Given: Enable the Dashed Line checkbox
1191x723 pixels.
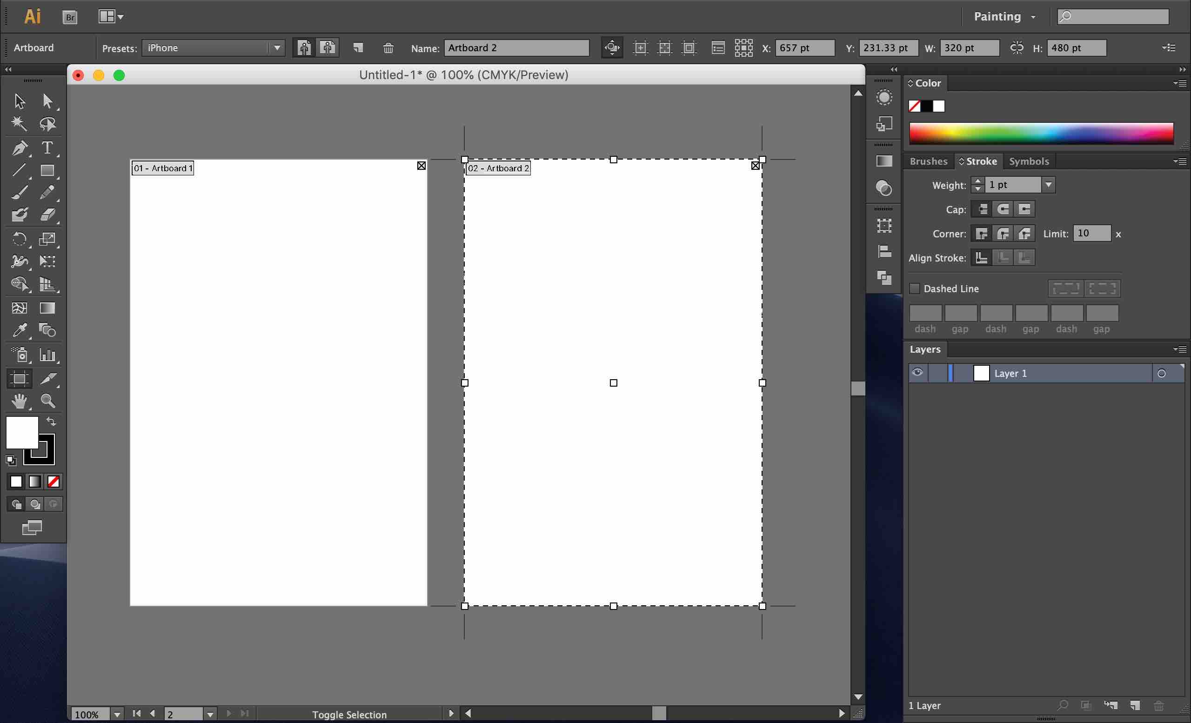Looking at the screenshot, I should [x=915, y=288].
